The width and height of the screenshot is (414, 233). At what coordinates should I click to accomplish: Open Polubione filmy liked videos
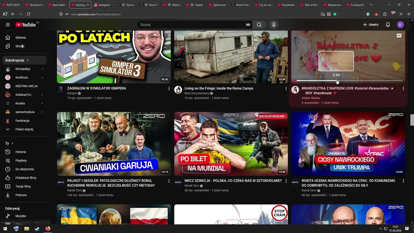pyautogui.click(x=25, y=178)
